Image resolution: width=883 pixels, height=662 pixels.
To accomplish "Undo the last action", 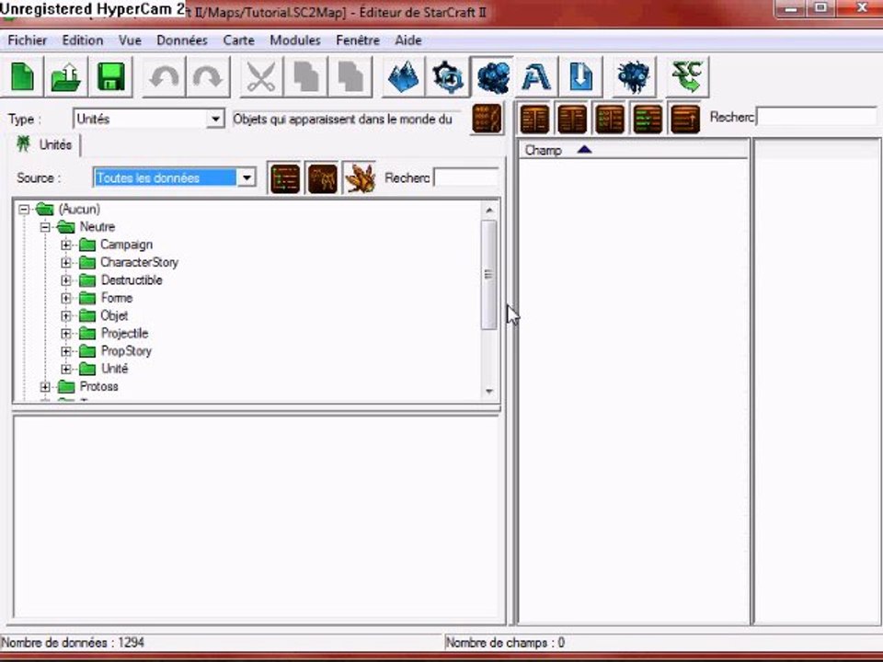I will [164, 76].
